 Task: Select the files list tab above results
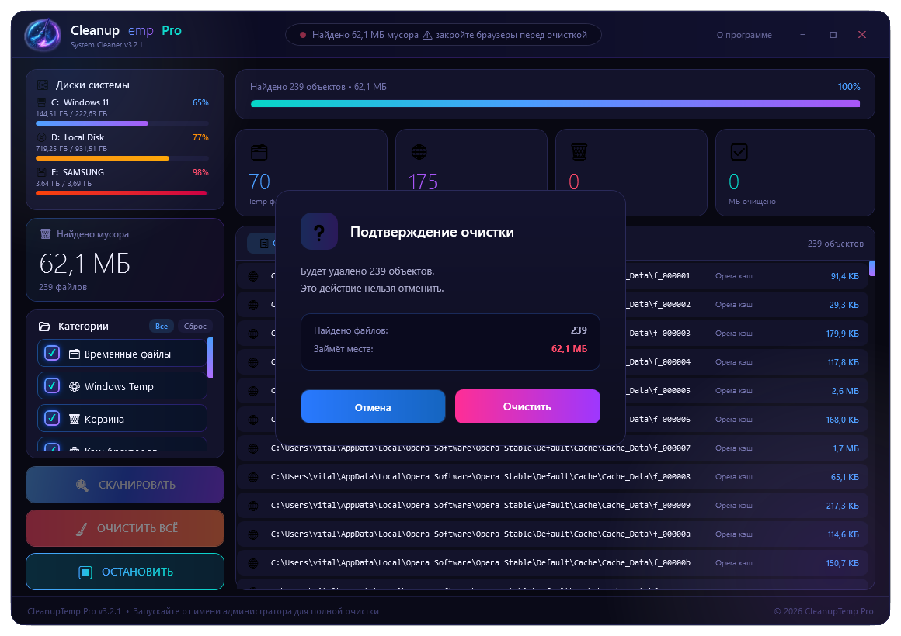(262, 244)
